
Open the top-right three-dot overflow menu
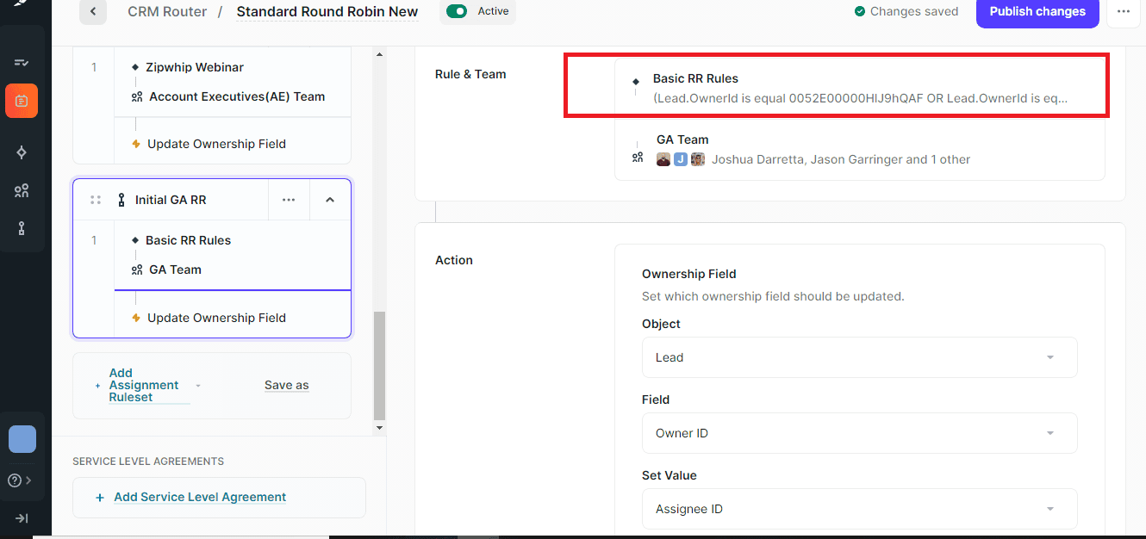tap(1123, 12)
